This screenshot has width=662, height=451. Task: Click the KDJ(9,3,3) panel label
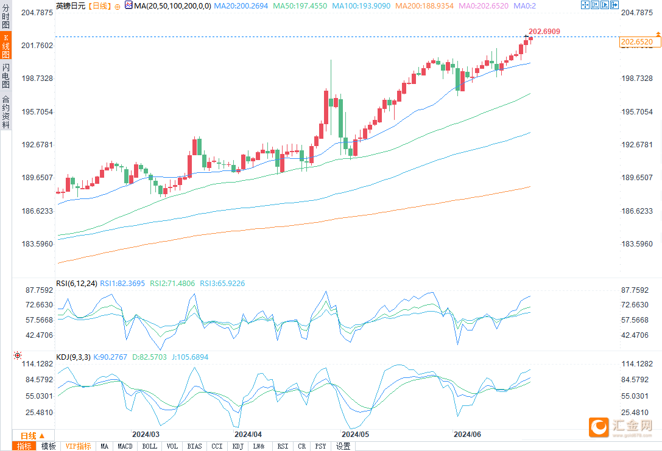(73, 357)
